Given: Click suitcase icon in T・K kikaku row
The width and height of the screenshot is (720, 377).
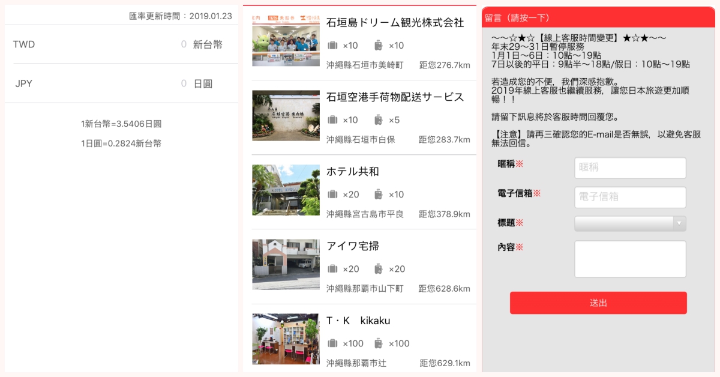Looking at the screenshot, I should click(x=332, y=343).
